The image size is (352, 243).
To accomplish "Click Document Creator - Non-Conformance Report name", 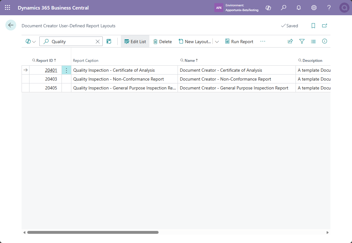I will [237, 79].
